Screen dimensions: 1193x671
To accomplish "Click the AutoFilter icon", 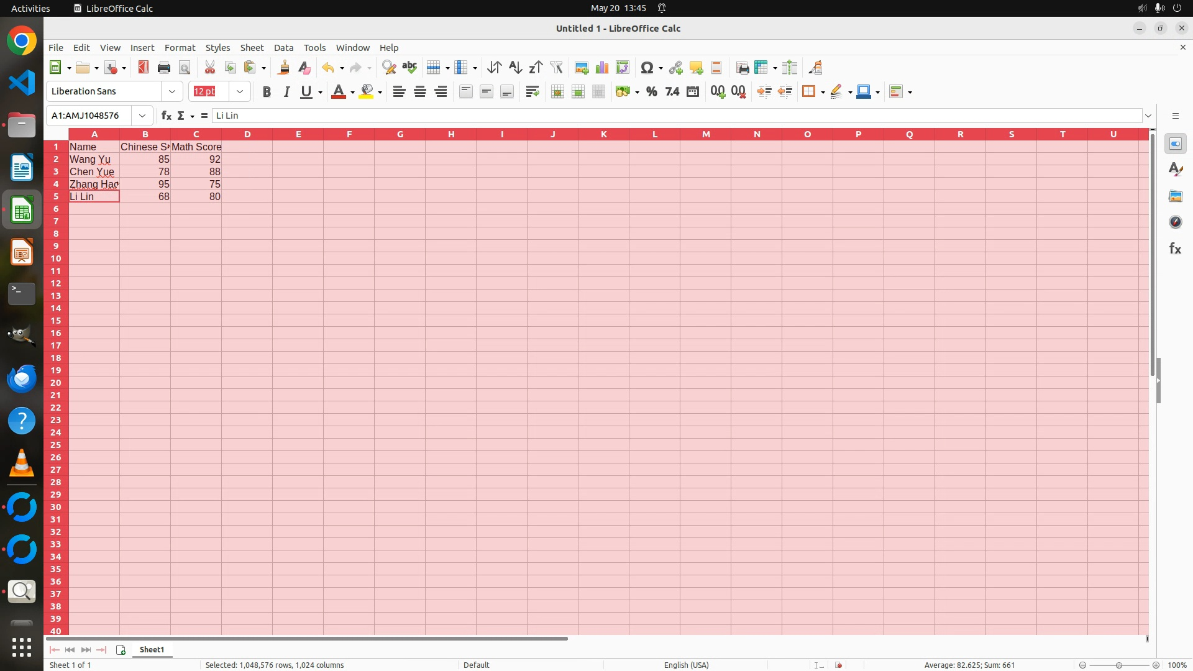I will (556, 68).
